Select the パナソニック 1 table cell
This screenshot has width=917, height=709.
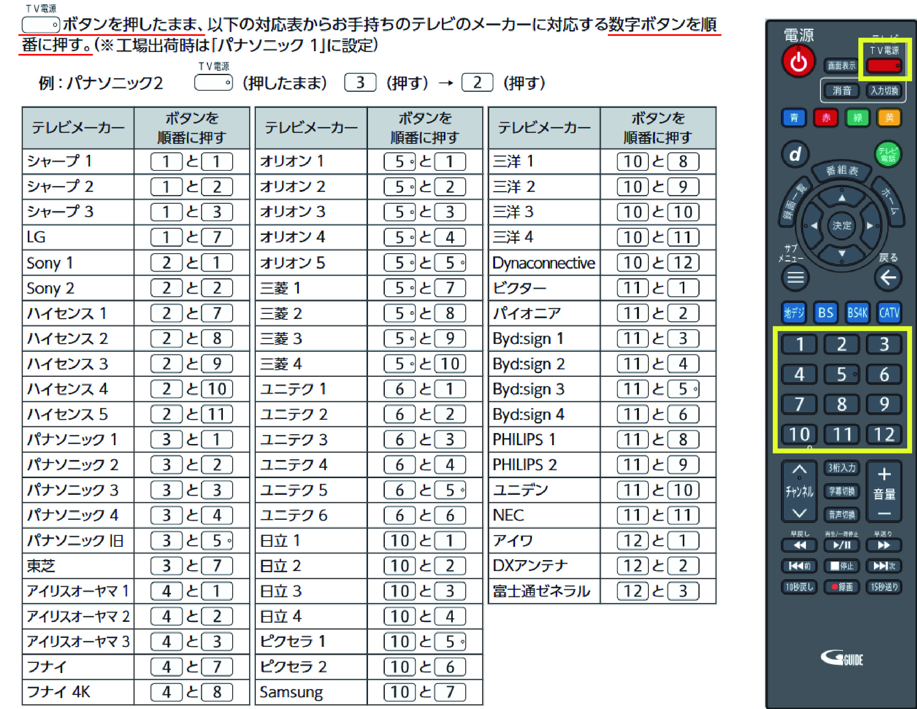[78, 439]
